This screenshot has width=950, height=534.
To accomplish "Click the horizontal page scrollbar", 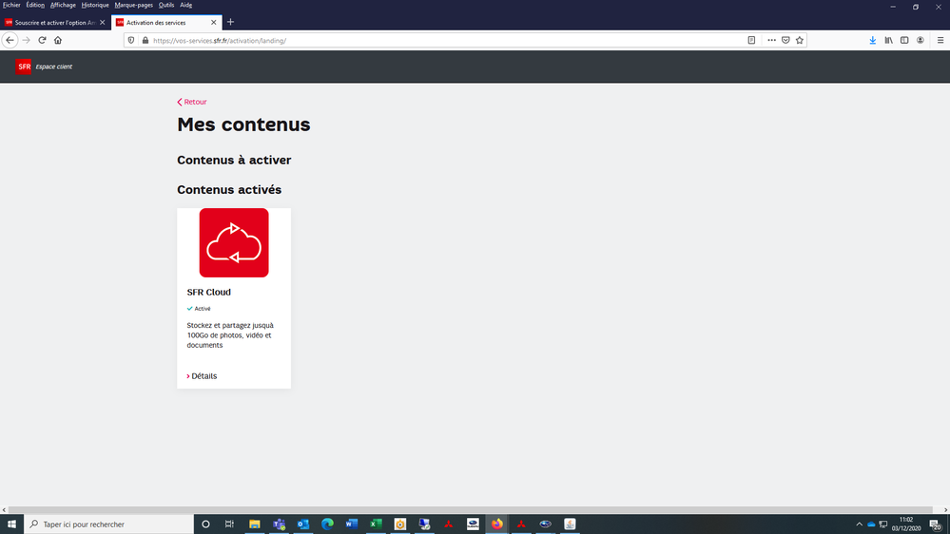I will (x=470, y=510).
